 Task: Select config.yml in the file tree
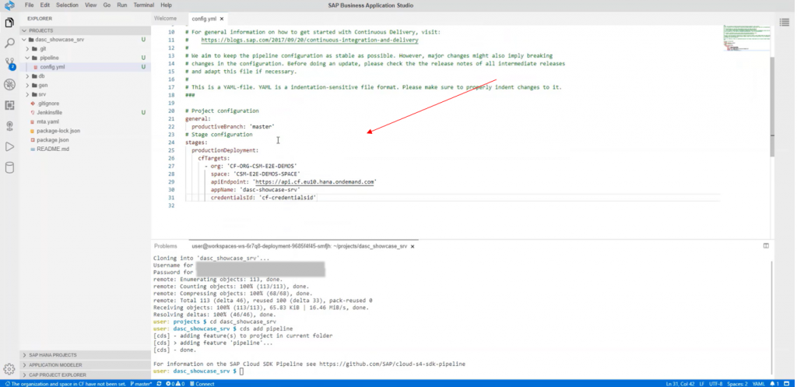point(52,67)
